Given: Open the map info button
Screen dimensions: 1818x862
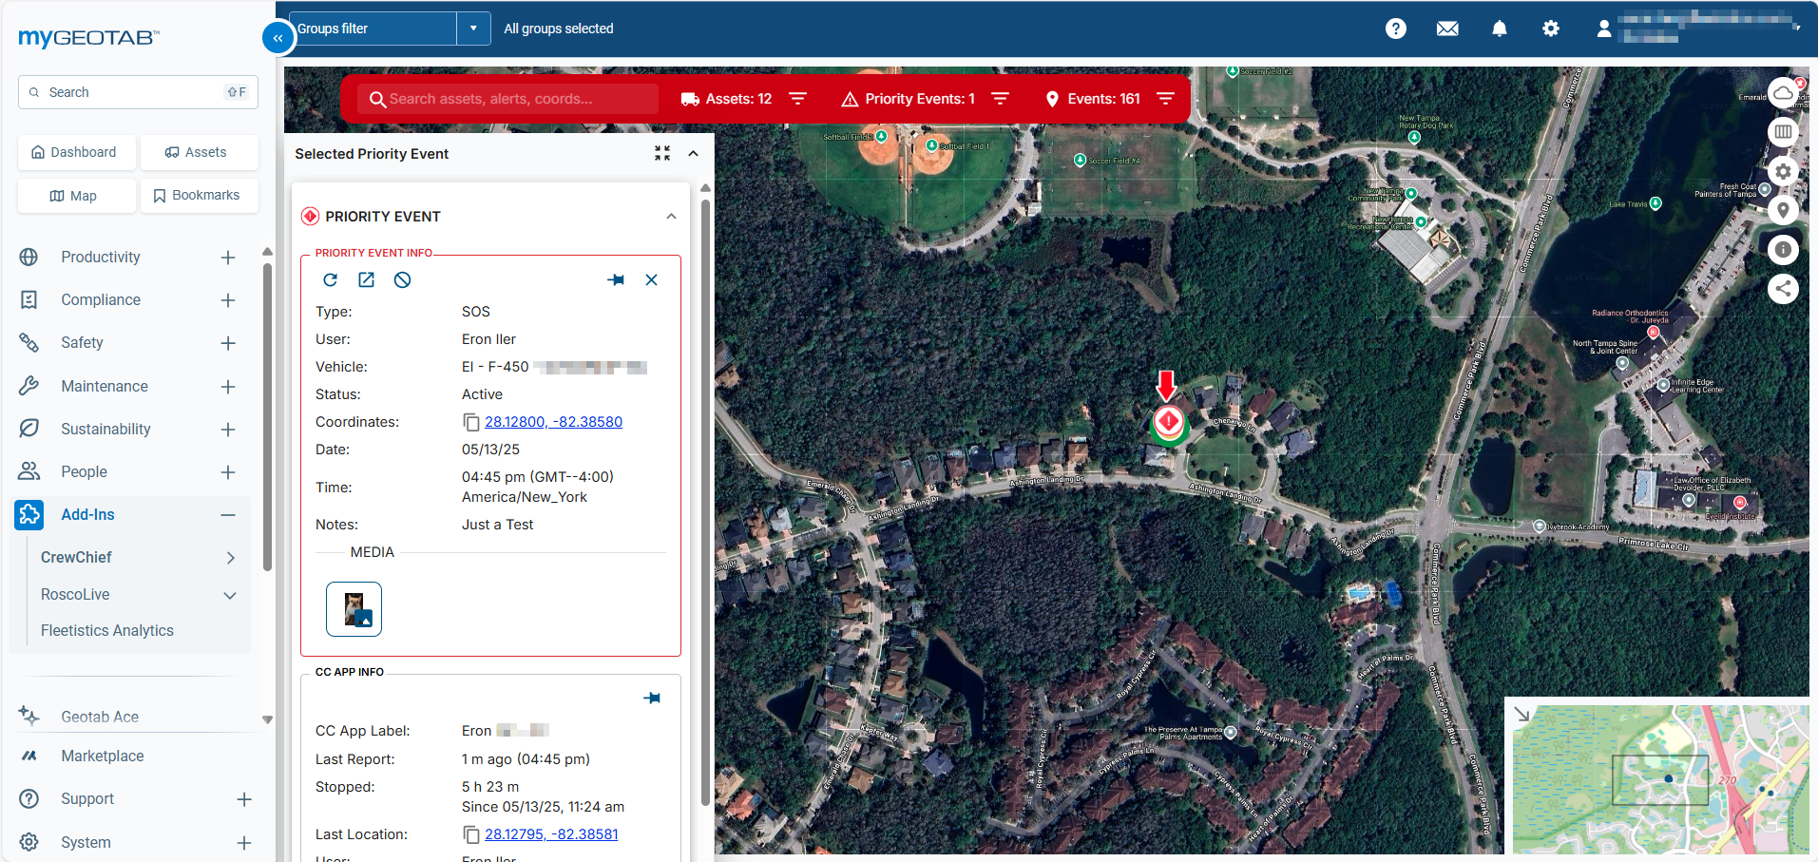Looking at the screenshot, I should (x=1783, y=250).
